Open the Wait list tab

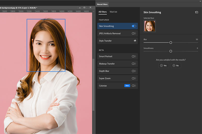pos(113,12)
